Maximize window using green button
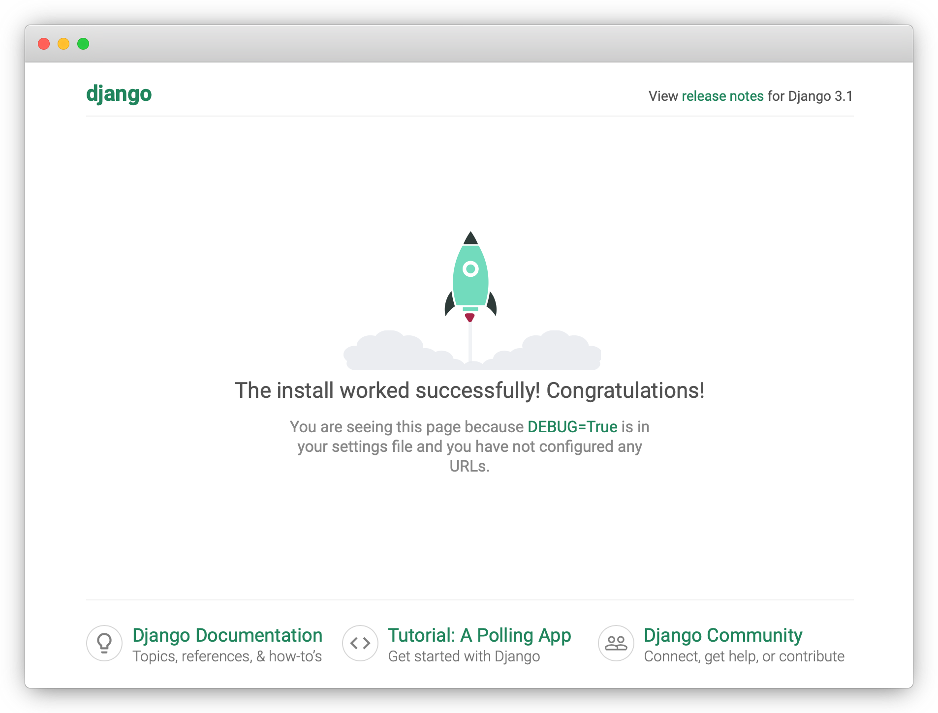Screen dimensions: 938x713 [83, 44]
